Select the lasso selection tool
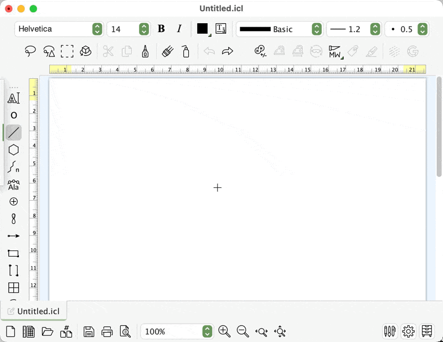 pos(30,52)
